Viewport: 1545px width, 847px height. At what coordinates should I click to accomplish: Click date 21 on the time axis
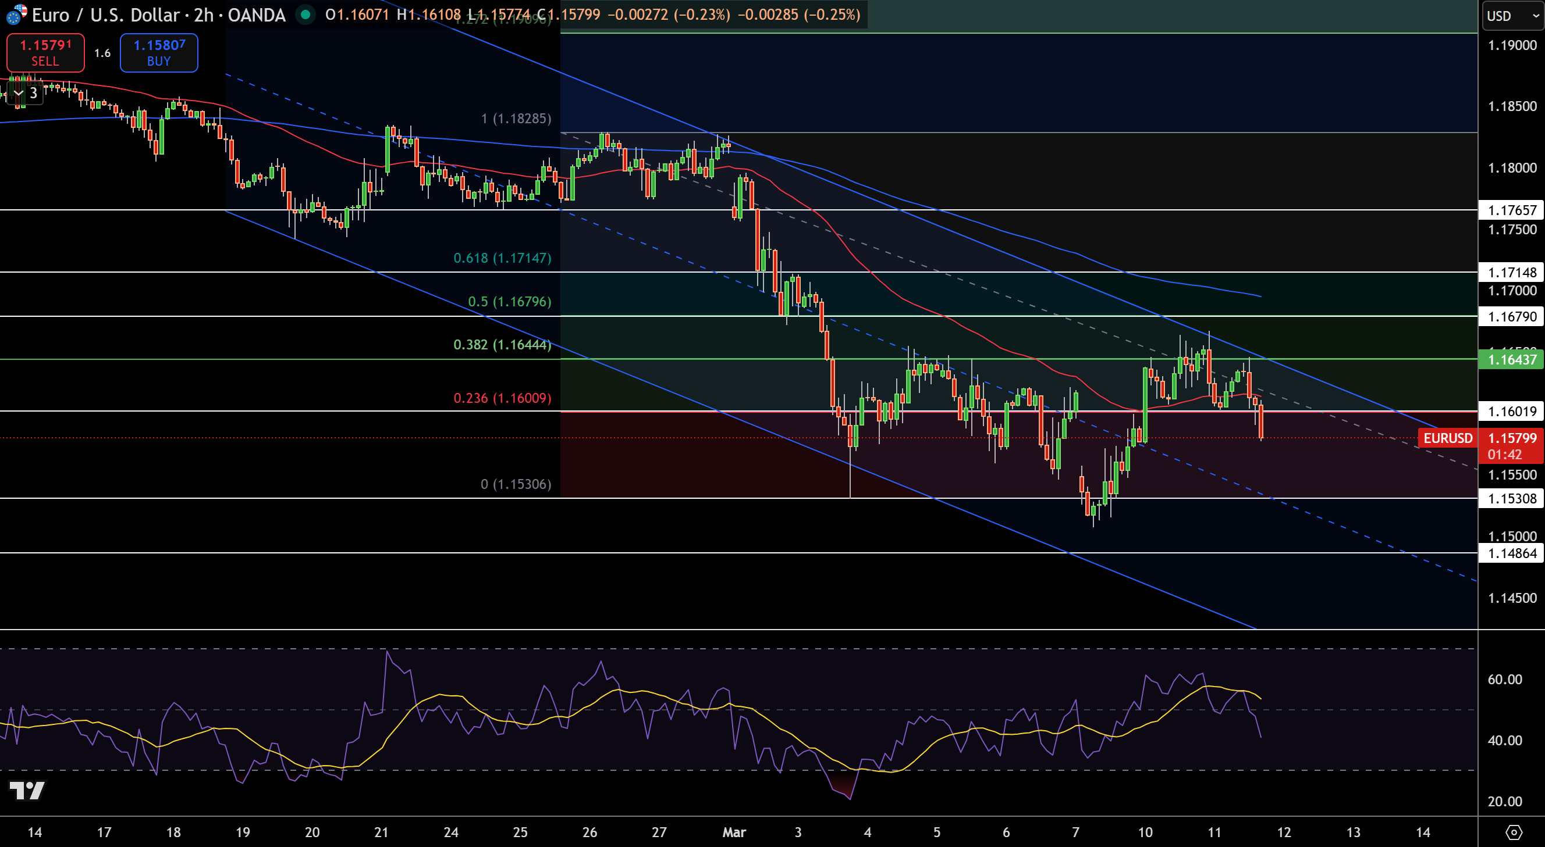(382, 832)
